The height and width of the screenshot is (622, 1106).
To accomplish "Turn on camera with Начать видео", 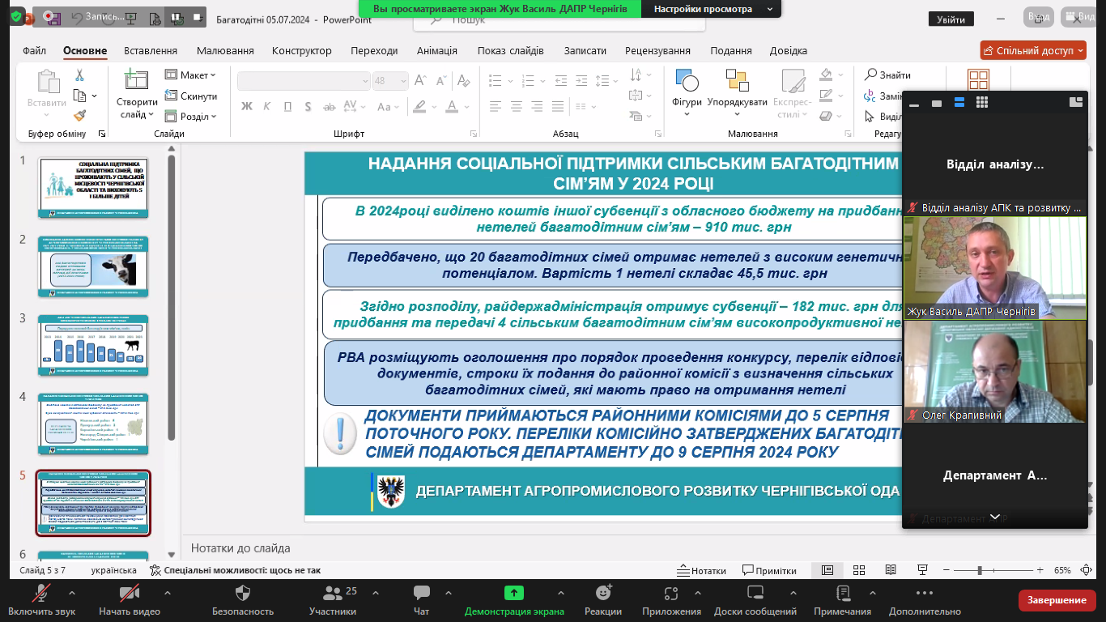I will click(x=130, y=601).
